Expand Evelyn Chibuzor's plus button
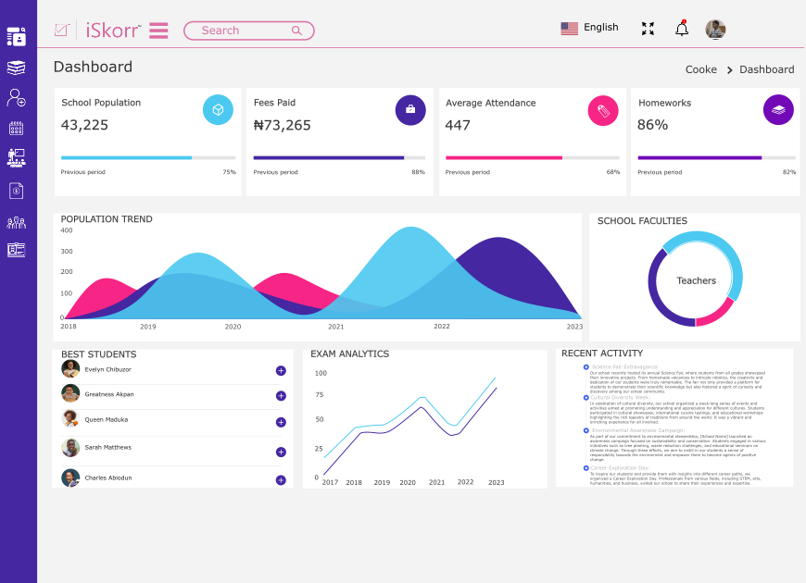 (281, 371)
